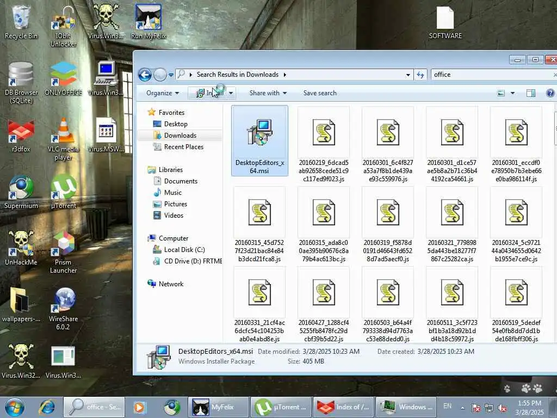Launch WireShare 6.0.2 from the desktop
The image size is (557, 418).
[63, 309]
